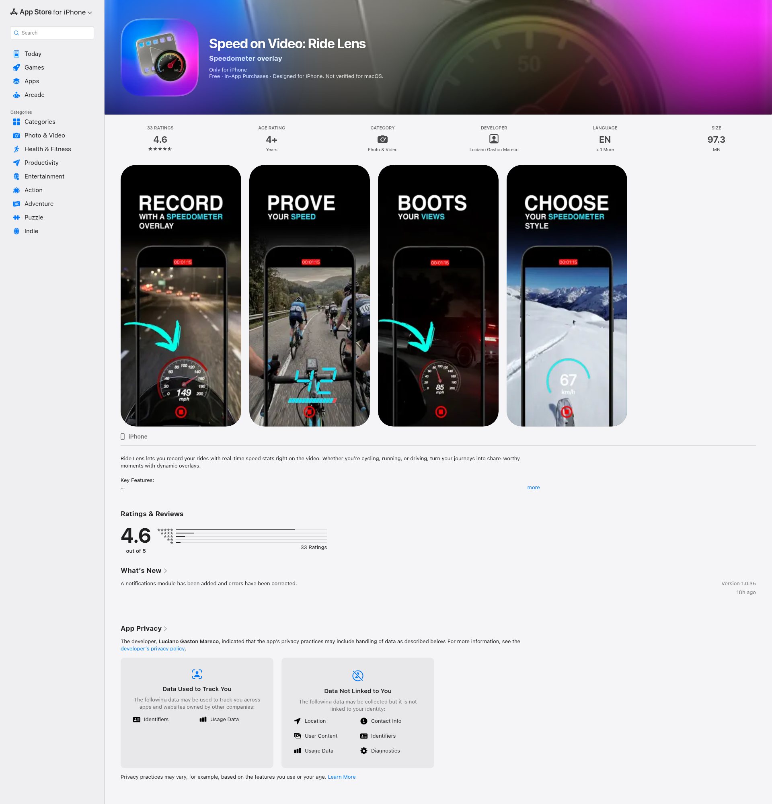The width and height of the screenshot is (772, 804).
Task: Expand the What's New section chevron
Action: pos(165,571)
